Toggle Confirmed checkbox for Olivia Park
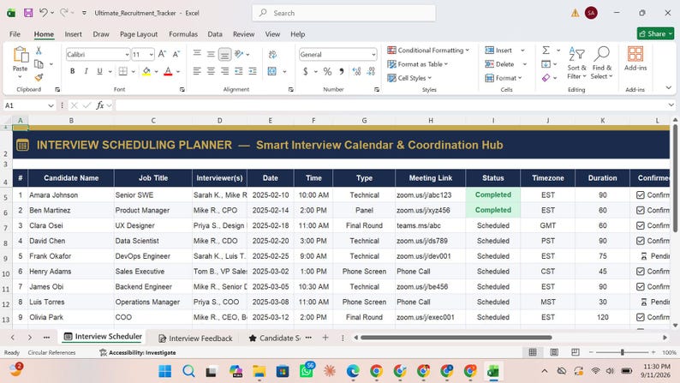680x383 pixels. pyautogui.click(x=640, y=317)
